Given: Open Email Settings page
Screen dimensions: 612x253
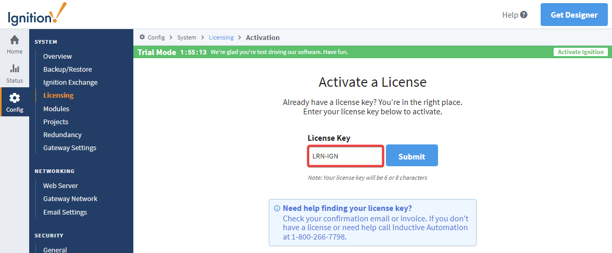Looking at the screenshot, I should pos(65,212).
